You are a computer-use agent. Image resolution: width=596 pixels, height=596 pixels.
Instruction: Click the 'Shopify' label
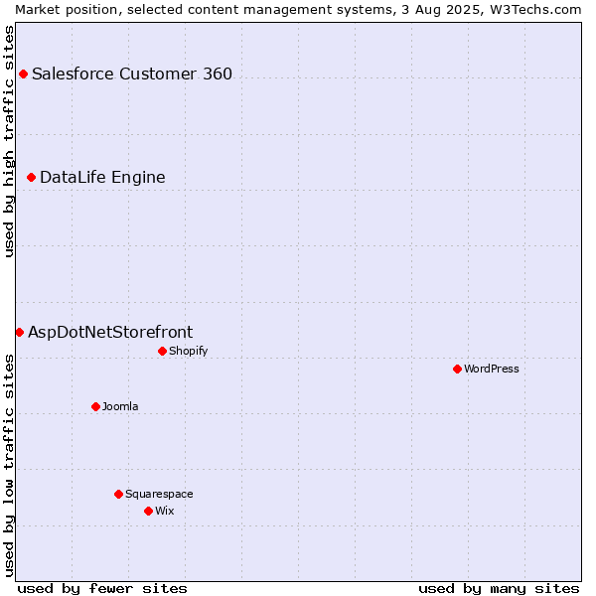pyautogui.click(x=189, y=352)
